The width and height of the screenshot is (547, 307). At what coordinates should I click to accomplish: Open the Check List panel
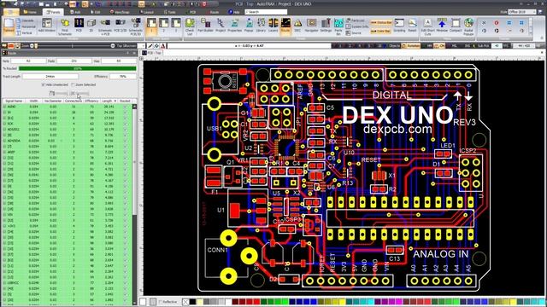190,26
